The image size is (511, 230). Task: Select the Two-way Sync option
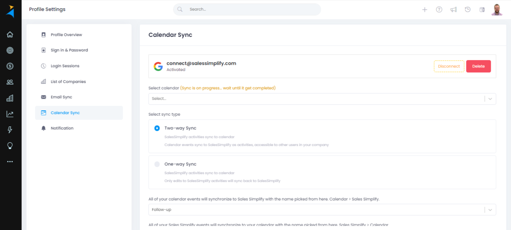click(157, 128)
